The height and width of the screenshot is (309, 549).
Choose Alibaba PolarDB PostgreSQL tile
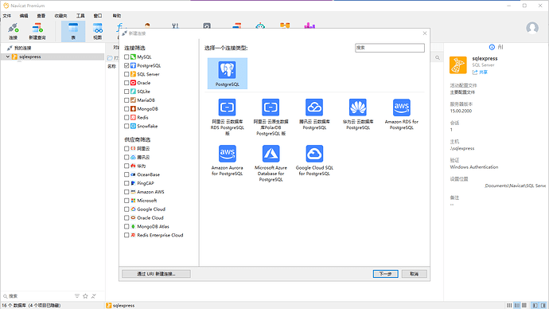tap(271, 116)
